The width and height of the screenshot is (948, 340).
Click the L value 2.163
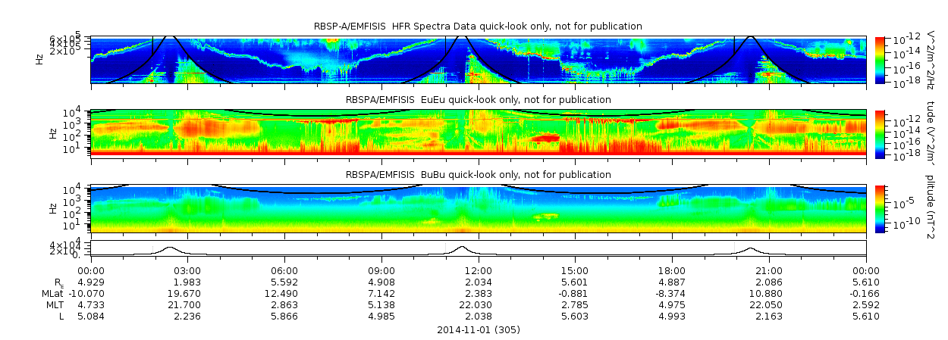(x=769, y=317)
